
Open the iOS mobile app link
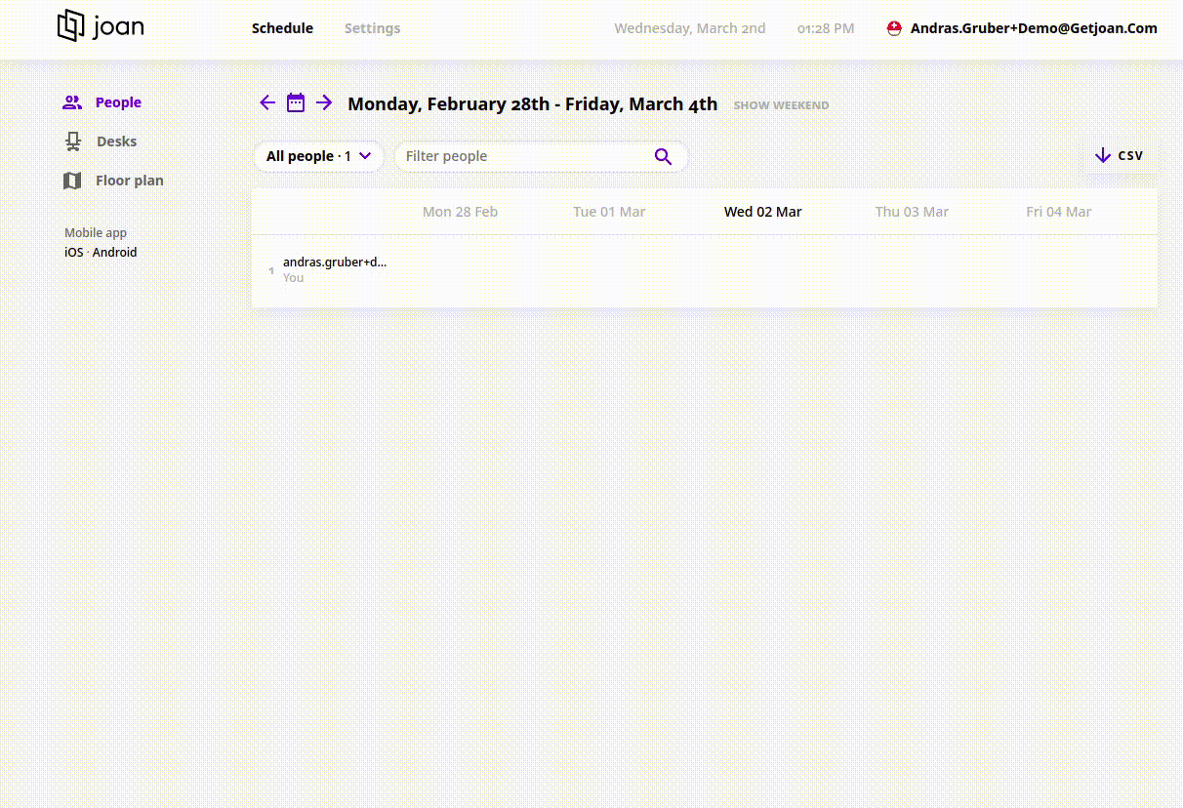[x=73, y=252]
